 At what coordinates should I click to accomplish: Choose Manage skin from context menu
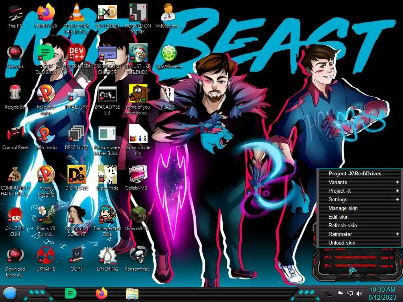coord(360,208)
